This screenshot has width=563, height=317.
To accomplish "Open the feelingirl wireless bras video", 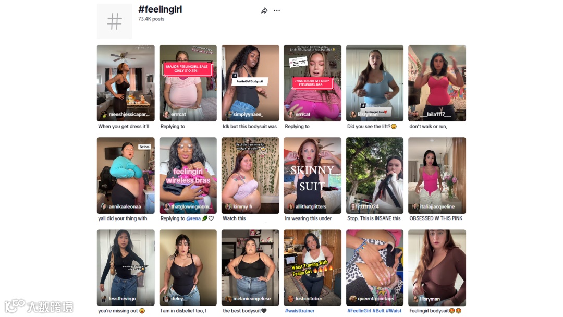I will (x=188, y=175).
